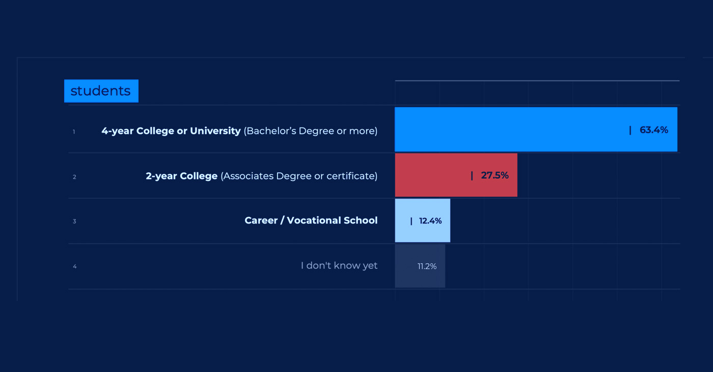Click the tick mark beside 12.4%
The image size is (713, 372).
tap(411, 221)
